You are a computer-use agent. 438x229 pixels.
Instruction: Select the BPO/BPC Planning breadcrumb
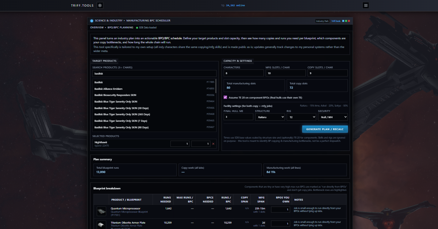tap(120, 27)
